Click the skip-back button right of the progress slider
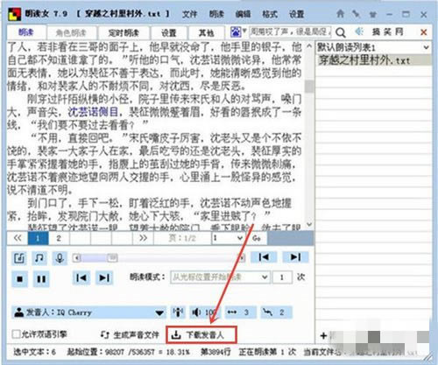The width and height of the screenshot is (438, 365). 264,257
